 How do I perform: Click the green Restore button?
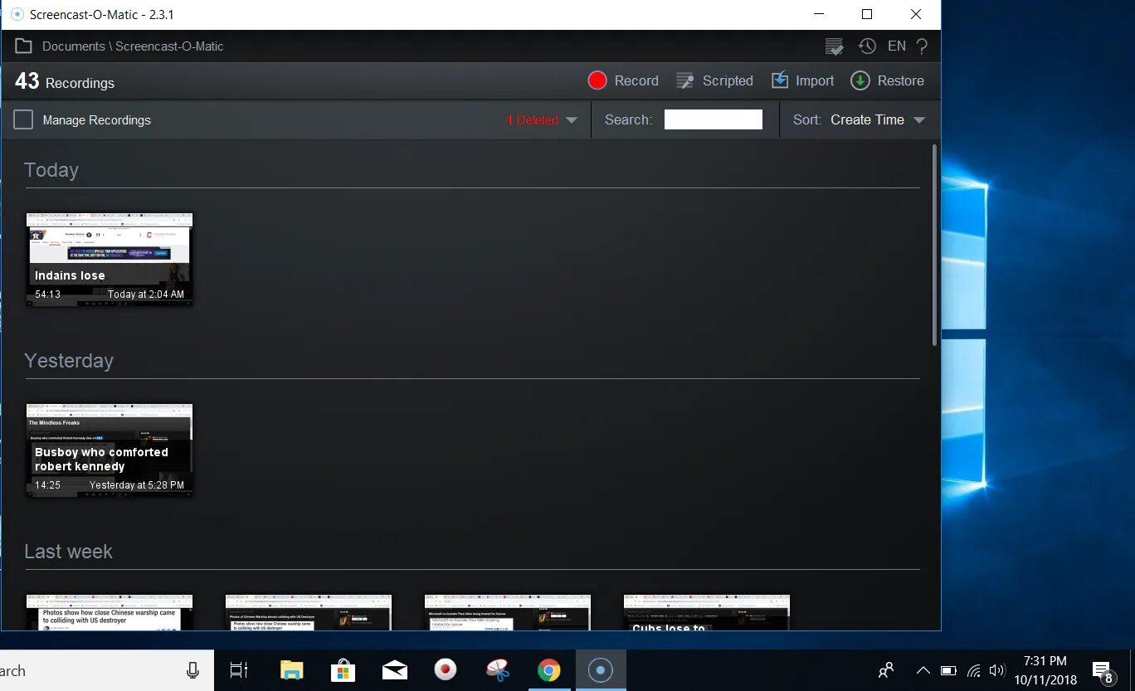(887, 80)
